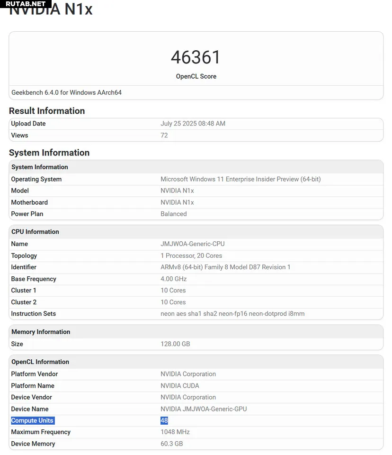Click the 'Motherboard' row label
392x455 pixels.
pyautogui.click(x=29, y=202)
